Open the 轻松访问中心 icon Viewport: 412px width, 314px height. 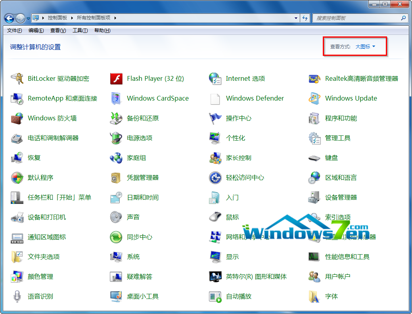tap(215, 178)
